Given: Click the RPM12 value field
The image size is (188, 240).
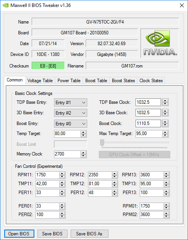Looking at the screenshot, I should (100, 175).
